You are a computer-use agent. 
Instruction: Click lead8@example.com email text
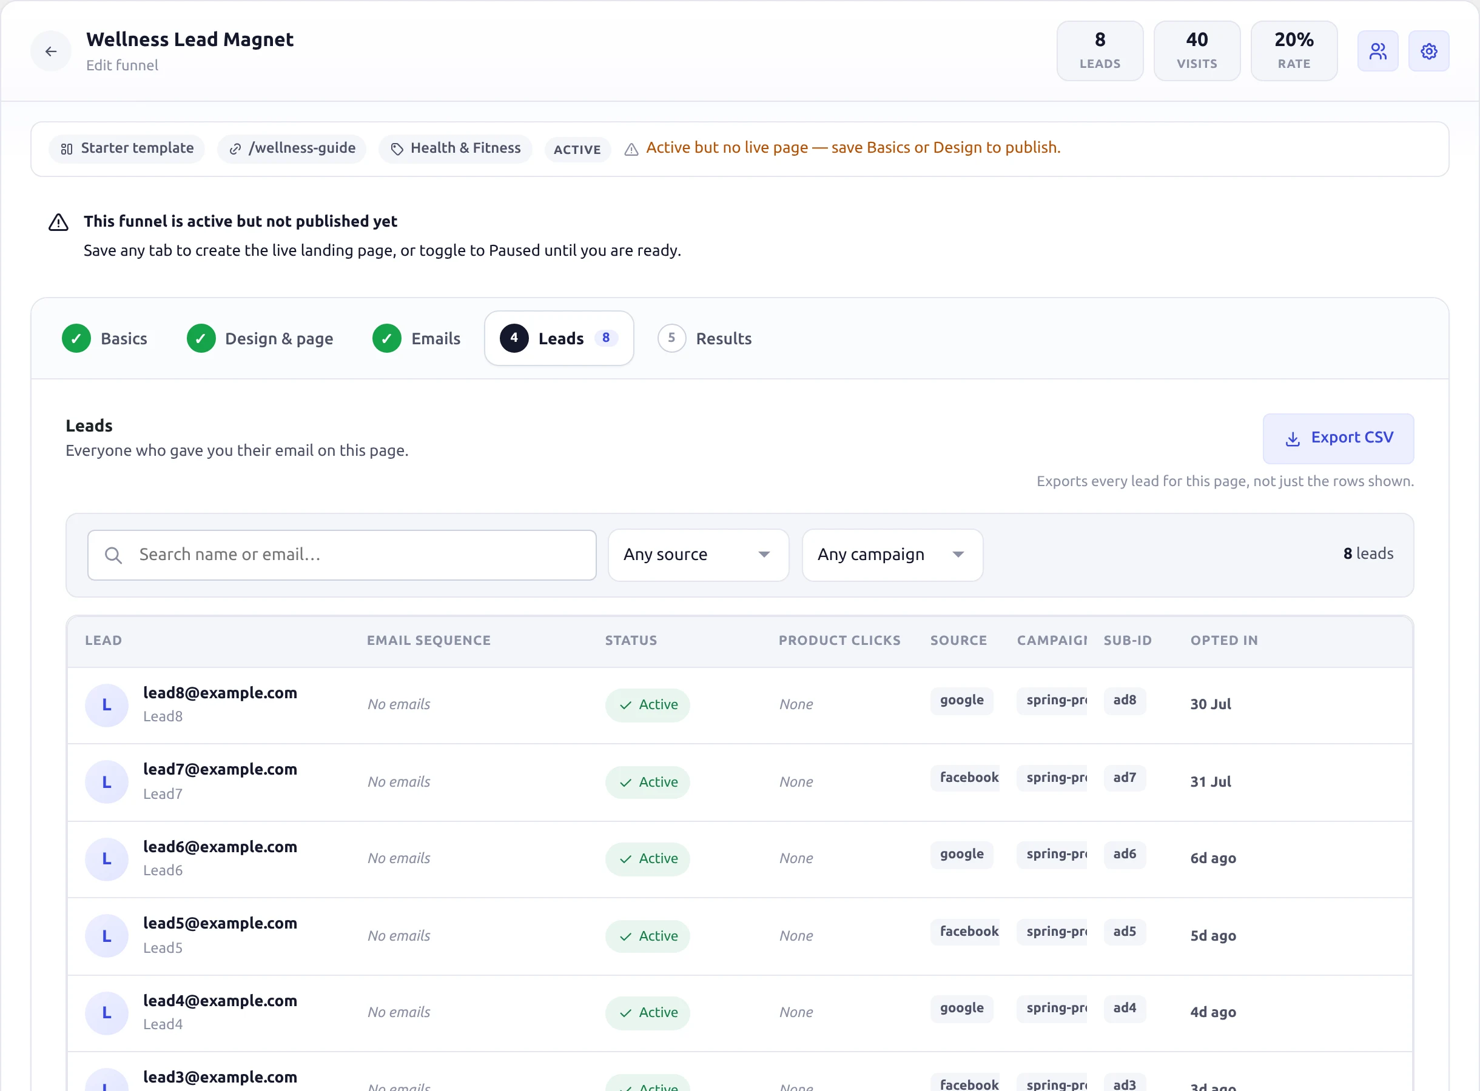click(220, 693)
